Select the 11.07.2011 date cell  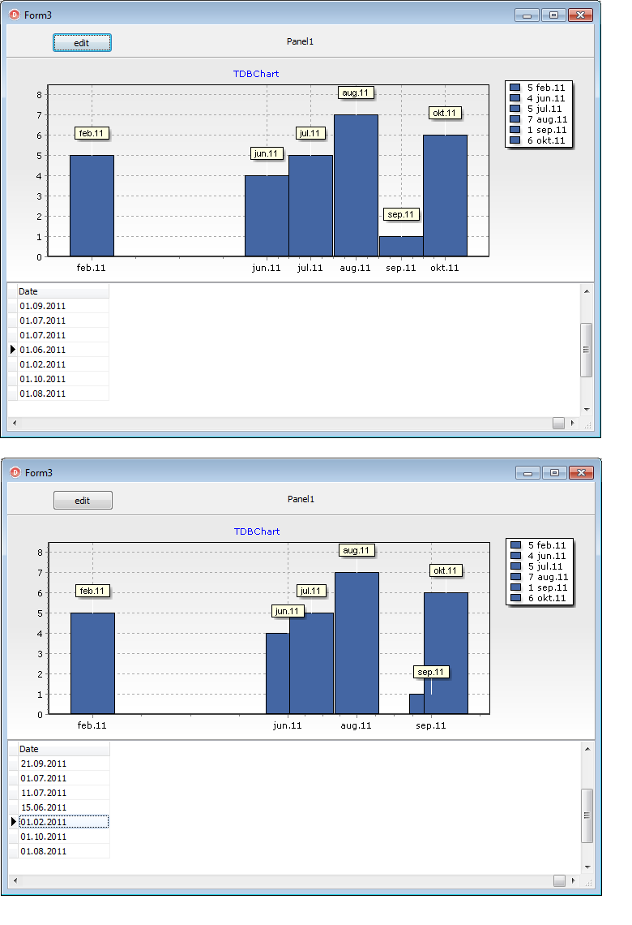(x=64, y=793)
